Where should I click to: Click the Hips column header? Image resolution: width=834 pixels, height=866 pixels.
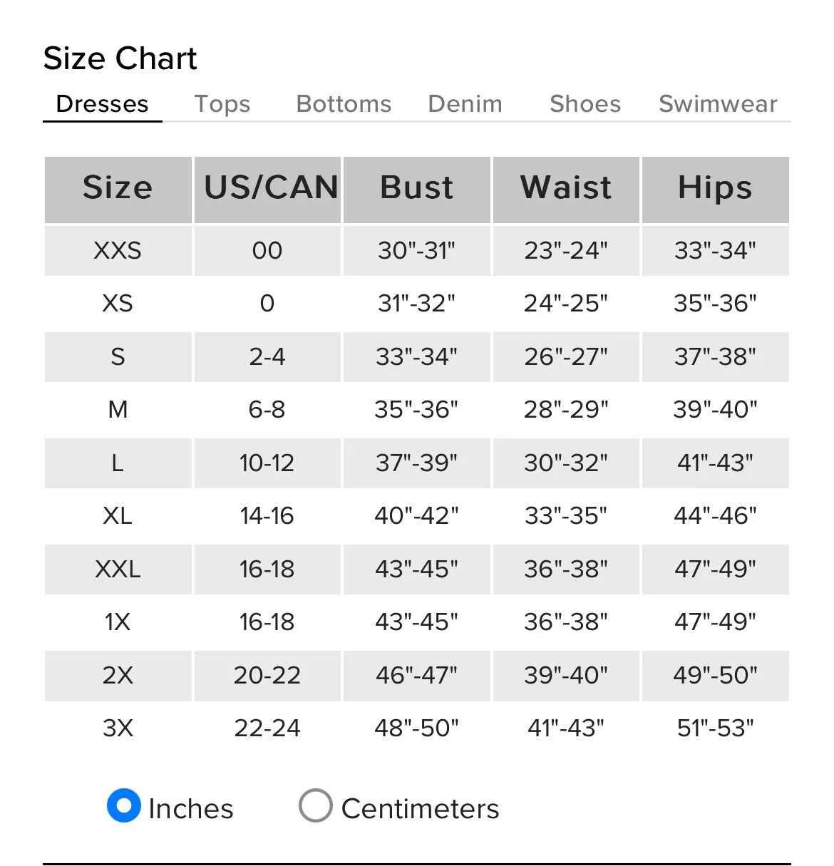[715, 188]
